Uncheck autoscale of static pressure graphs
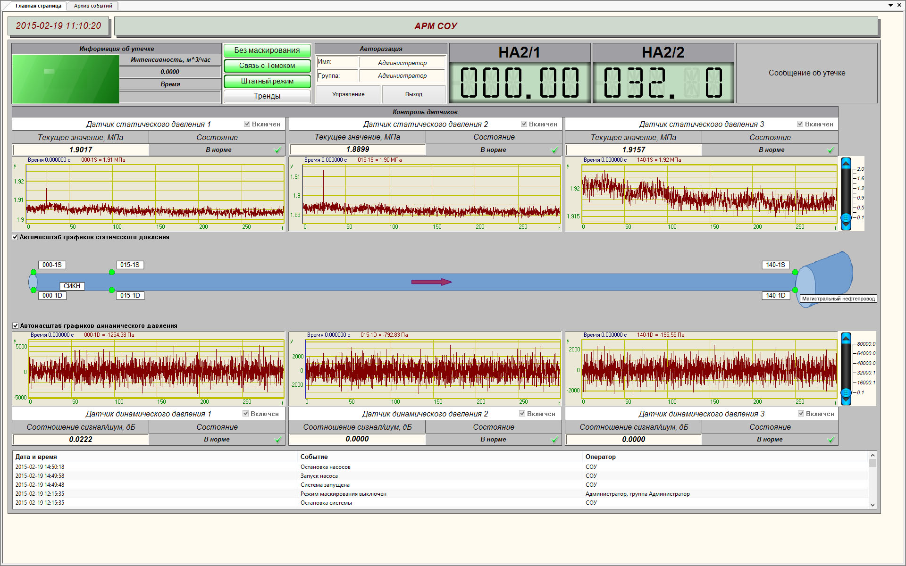Viewport: 906px width, 566px height. click(15, 237)
